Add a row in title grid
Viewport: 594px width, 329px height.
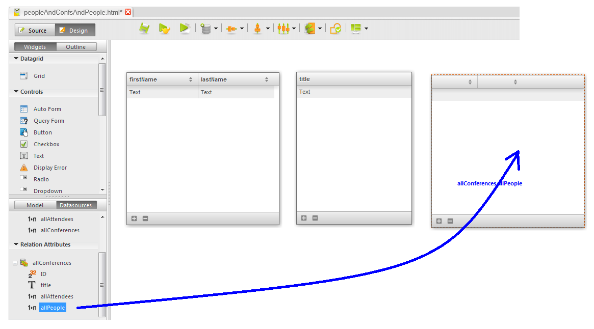[x=304, y=218]
